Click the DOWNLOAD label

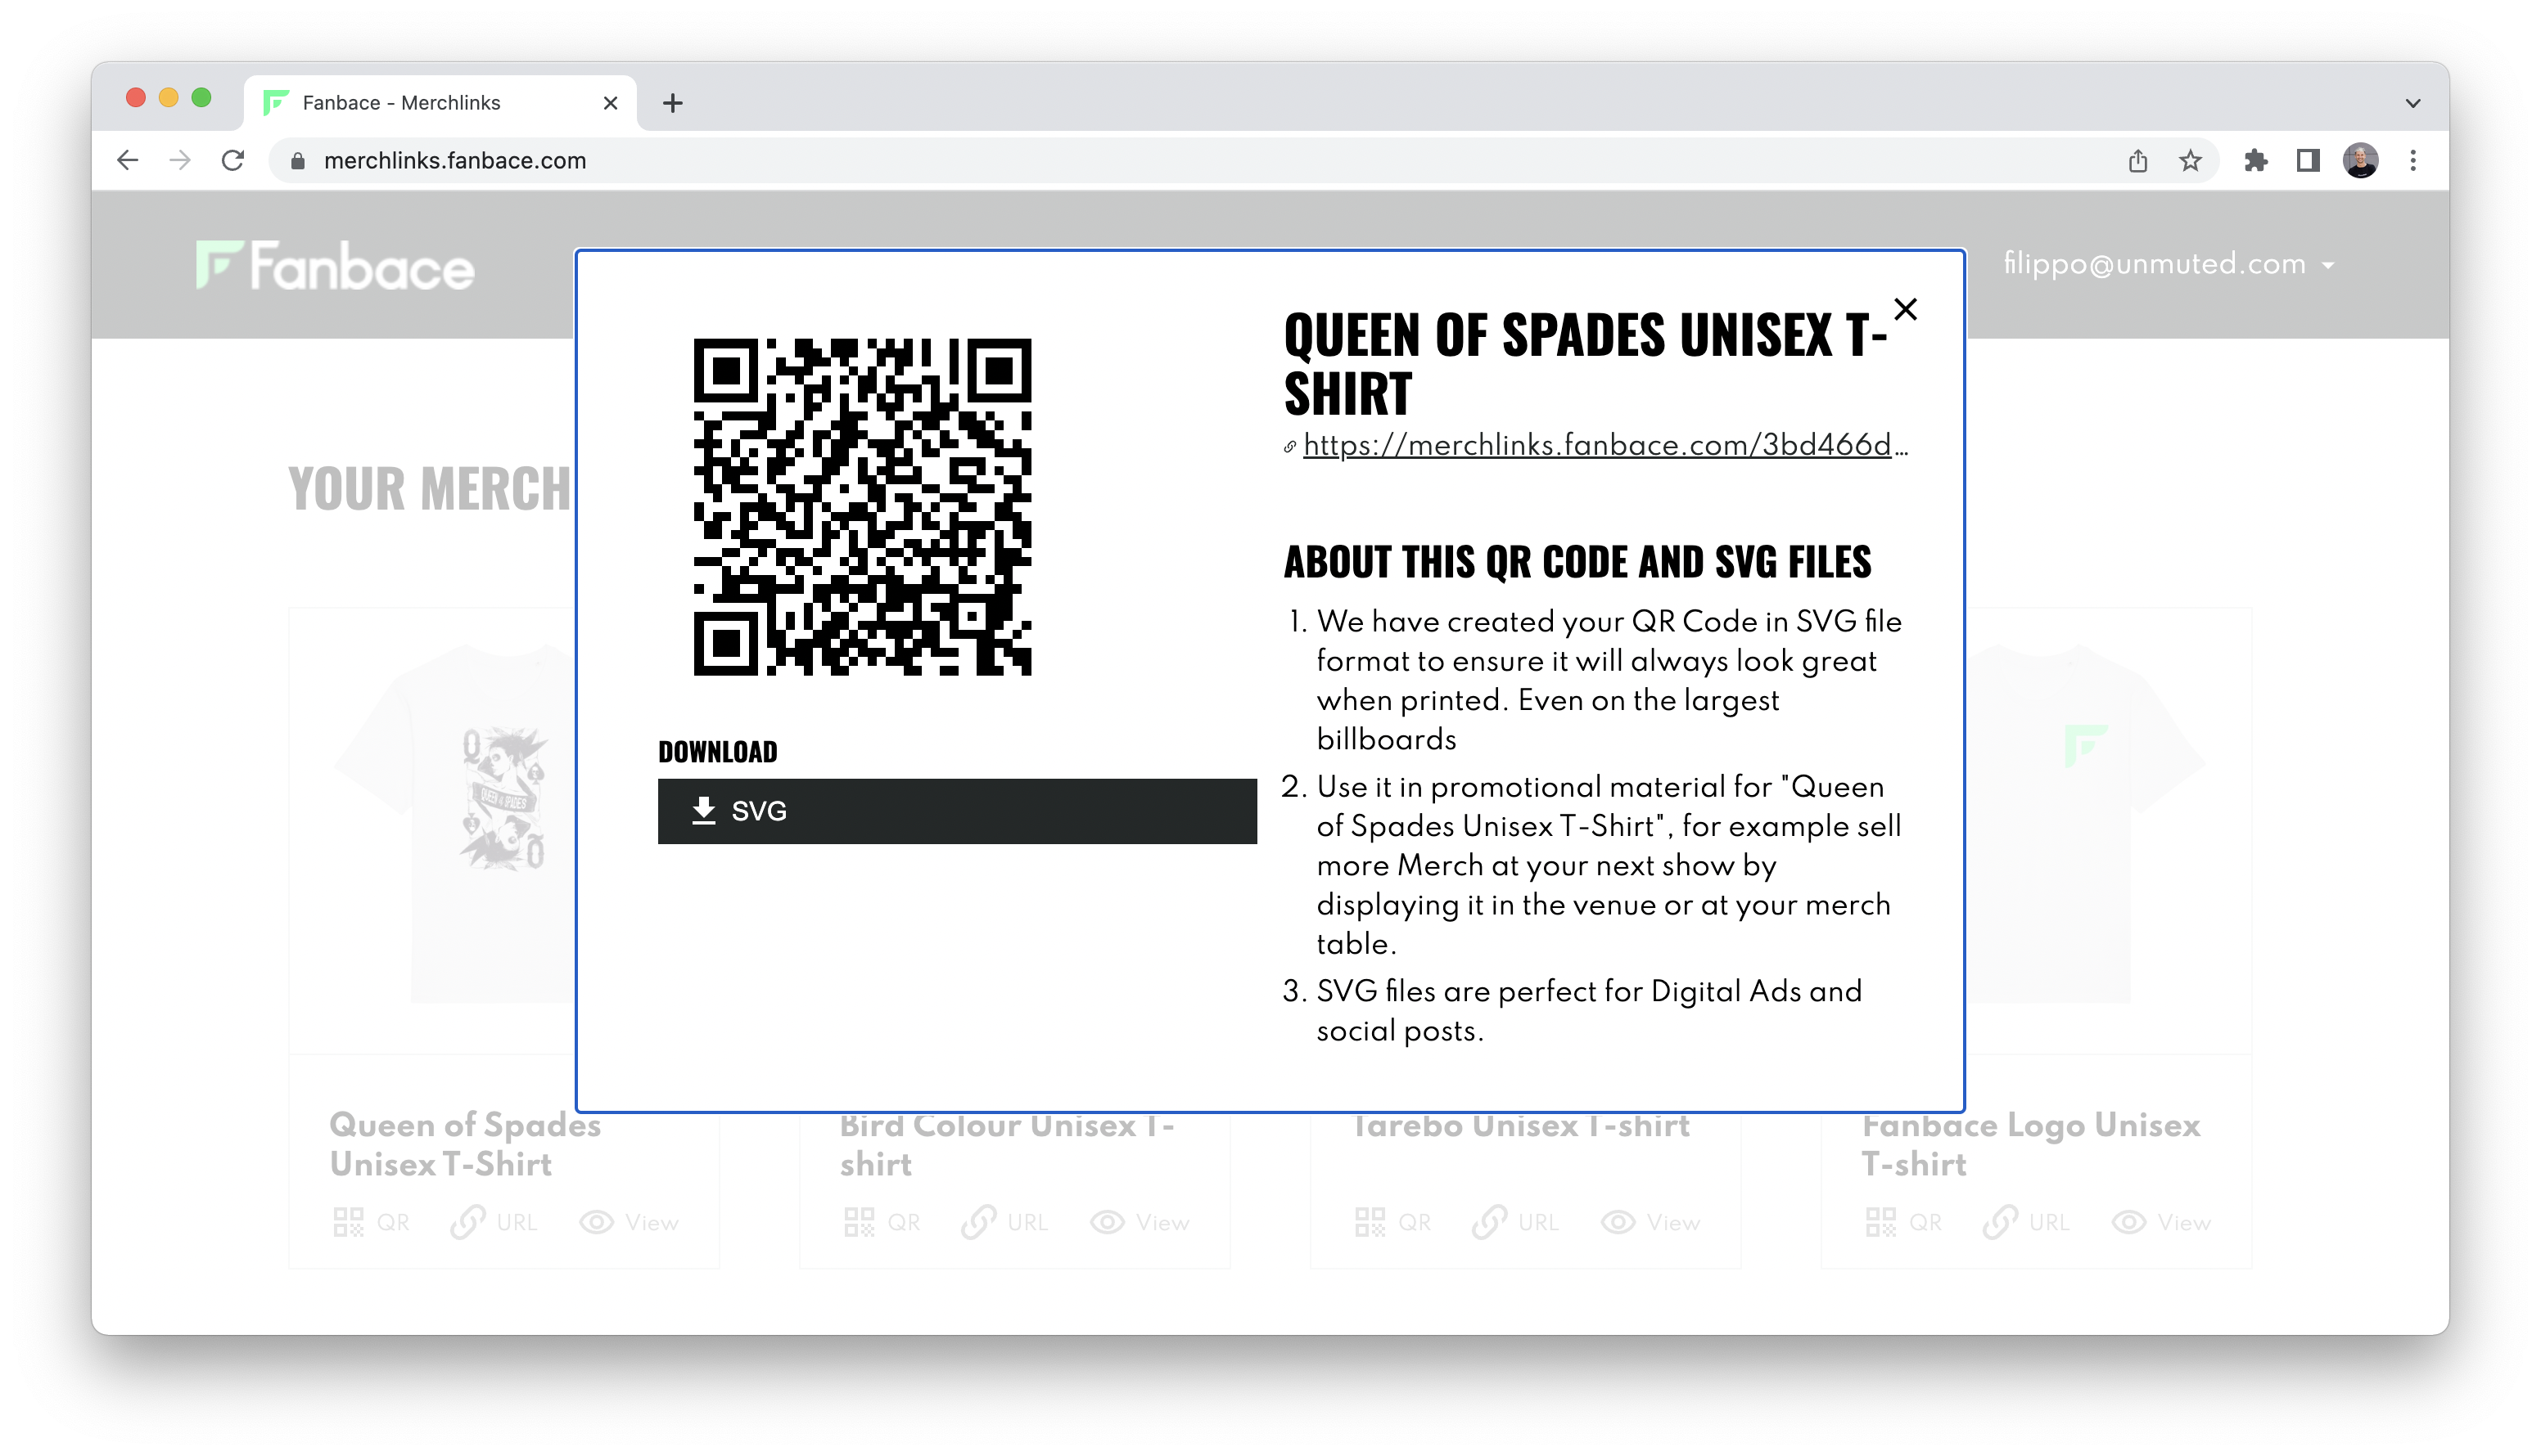(718, 752)
